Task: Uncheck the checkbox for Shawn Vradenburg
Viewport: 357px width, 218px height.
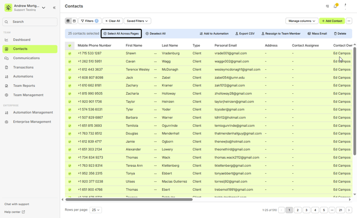Action: click(69, 53)
